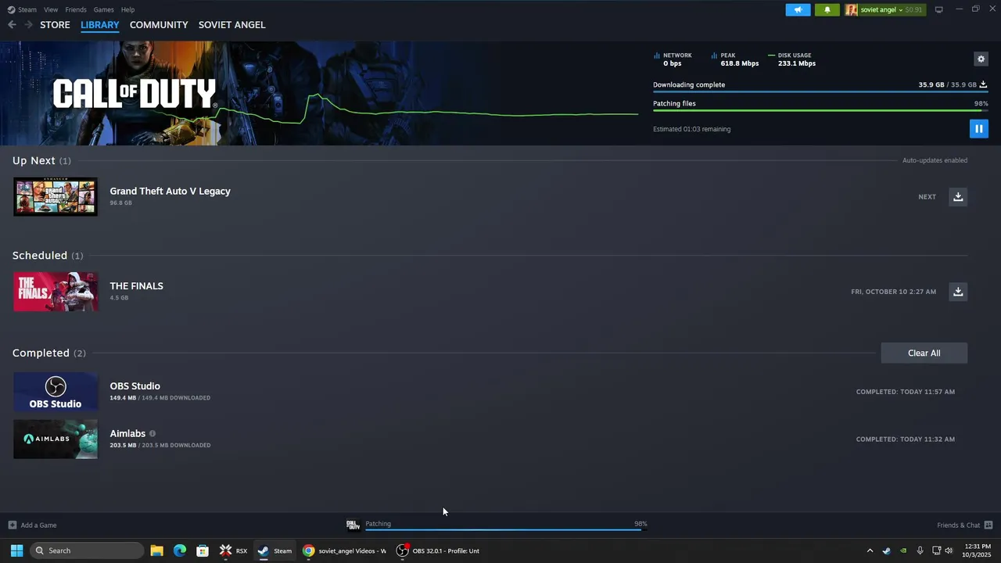Click Estimated 01:03 remaining text
1001x563 pixels.
point(691,129)
